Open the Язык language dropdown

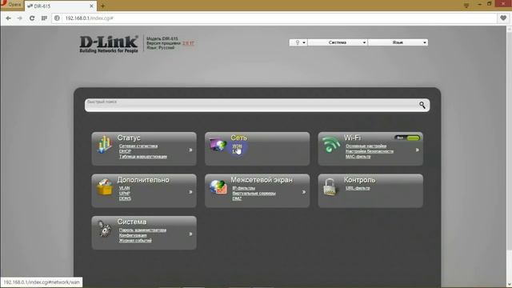398,42
